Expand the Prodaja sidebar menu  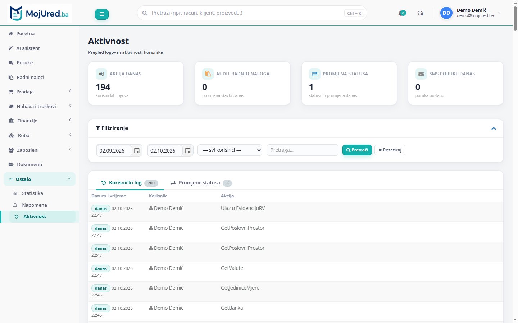(x=40, y=92)
